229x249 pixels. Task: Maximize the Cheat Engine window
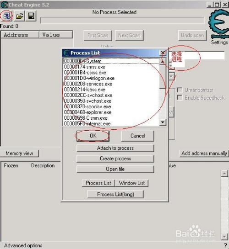[x=217, y=5]
